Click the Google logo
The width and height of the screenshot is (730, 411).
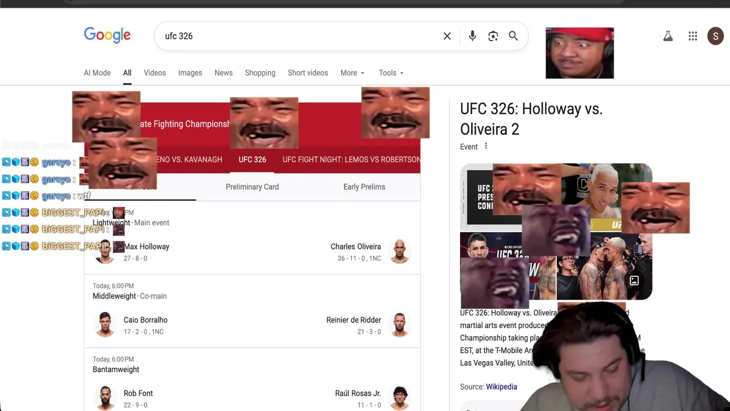click(107, 35)
